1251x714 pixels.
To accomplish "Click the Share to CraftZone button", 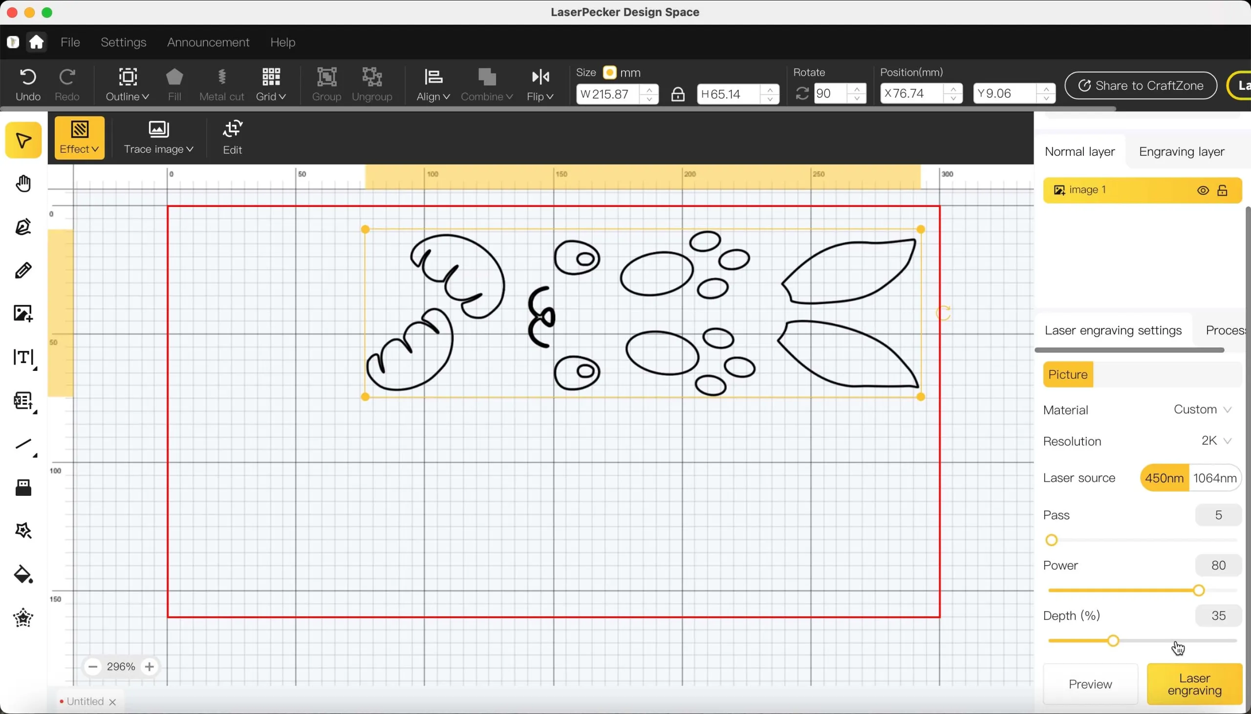I will (1141, 86).
